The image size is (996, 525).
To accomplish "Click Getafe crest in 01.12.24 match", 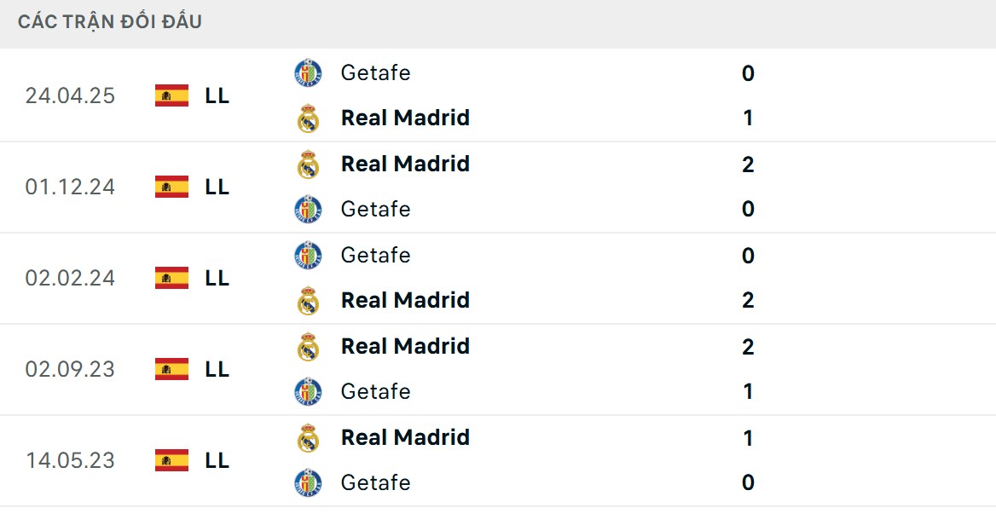I will (x=308, y=210).
